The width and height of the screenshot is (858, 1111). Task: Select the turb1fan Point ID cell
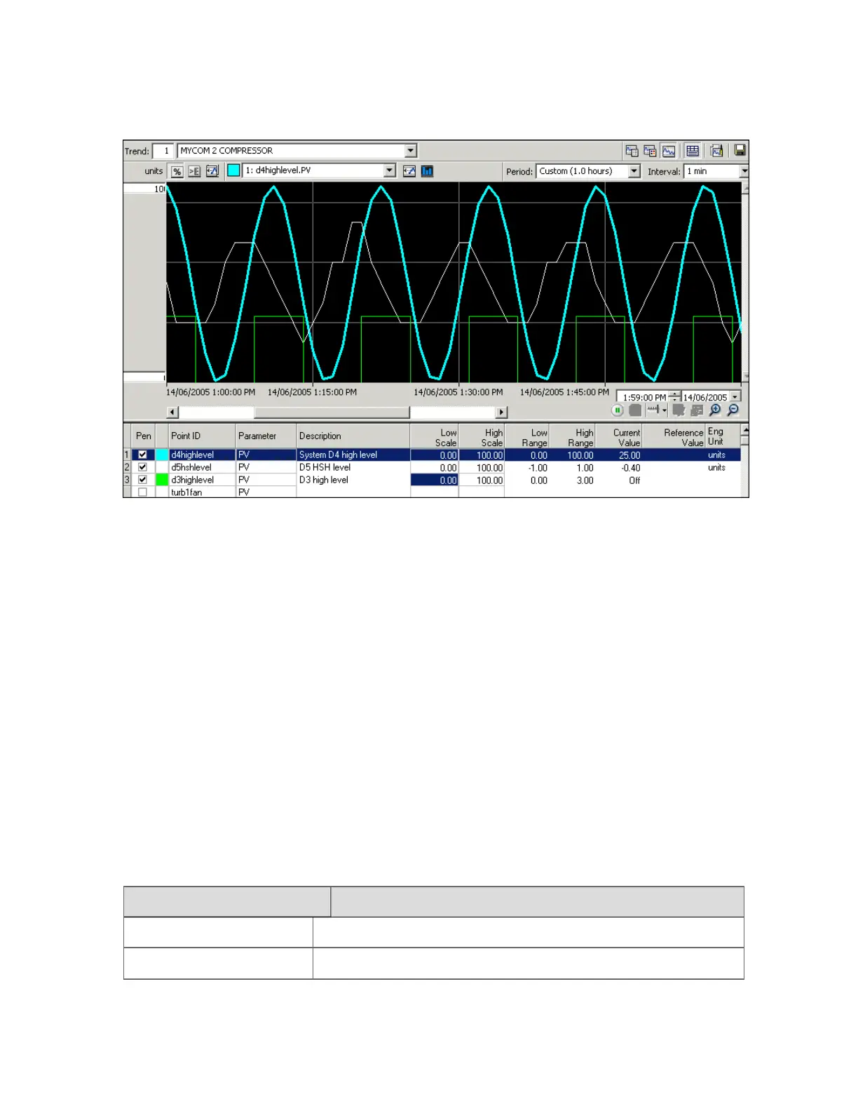click(x=202, y=492)
